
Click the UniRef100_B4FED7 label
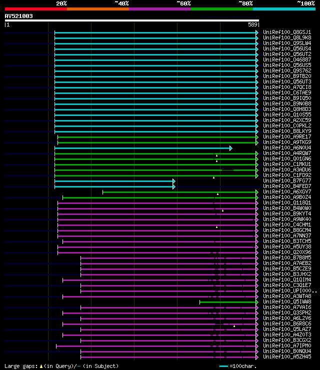pyautogui.click(x=287, y=186)
